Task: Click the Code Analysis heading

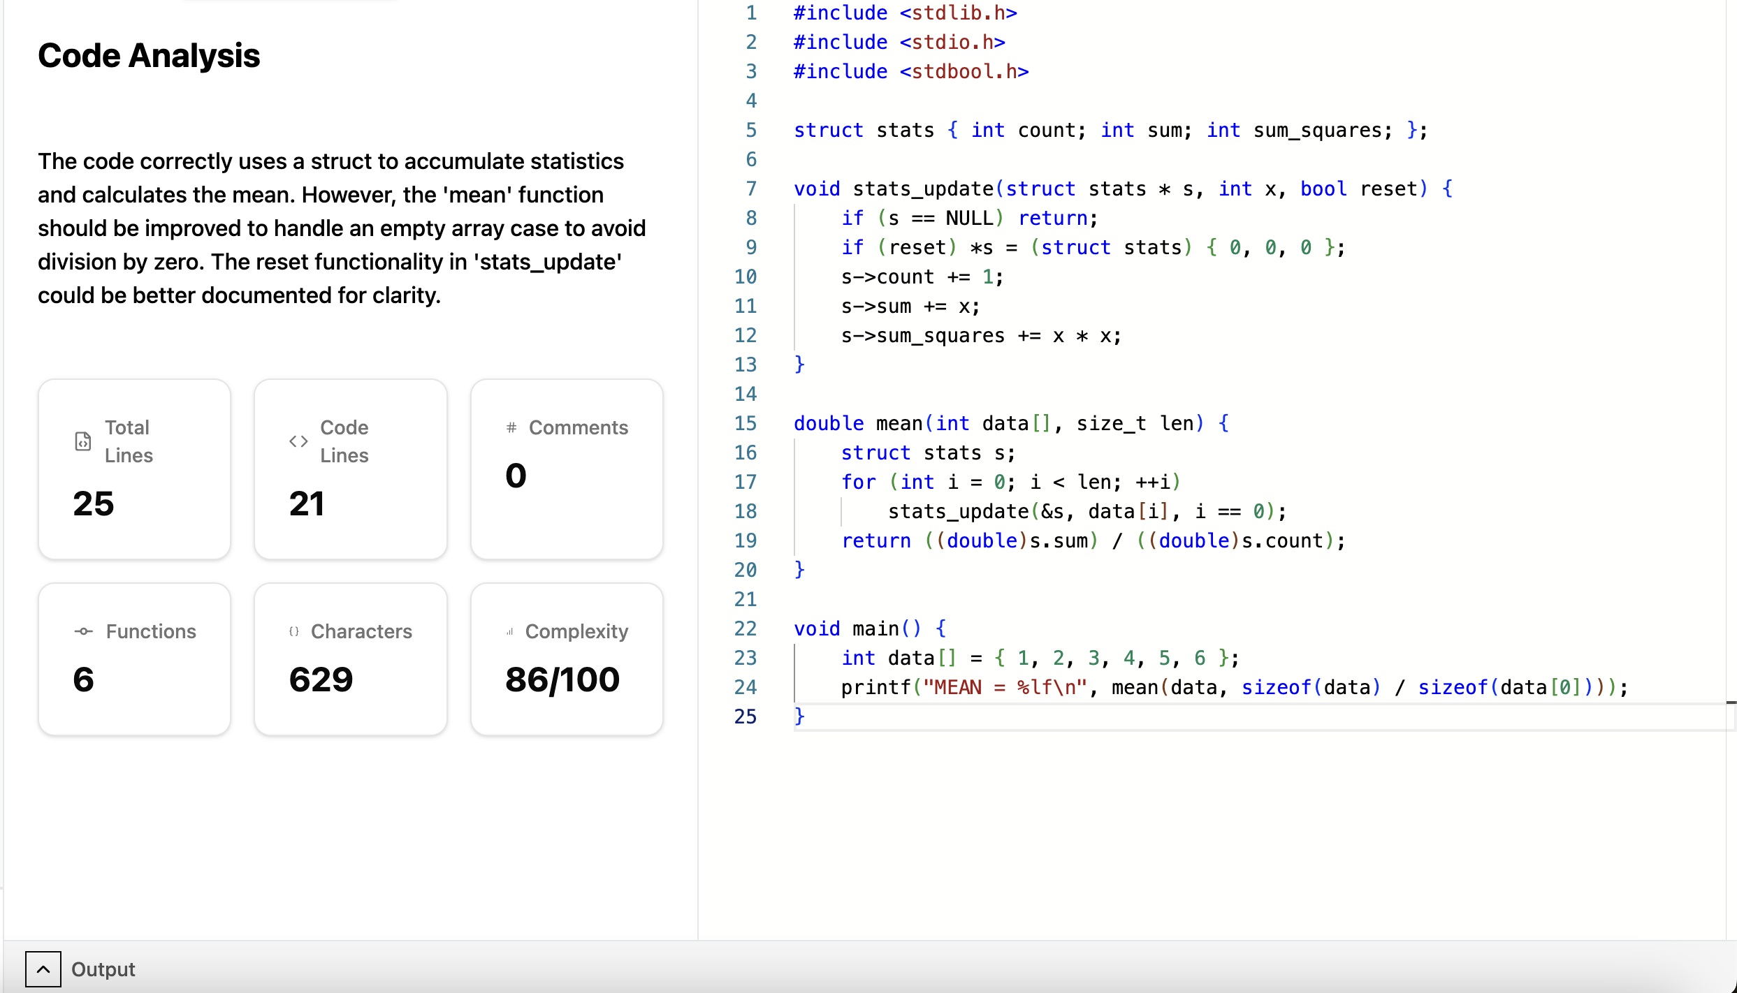Action: coord(149,56)
